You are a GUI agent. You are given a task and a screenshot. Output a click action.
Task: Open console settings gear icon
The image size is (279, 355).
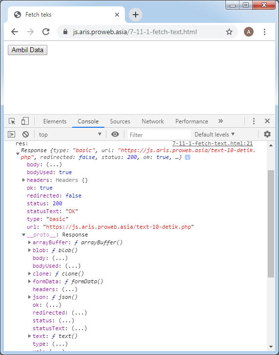267,134
